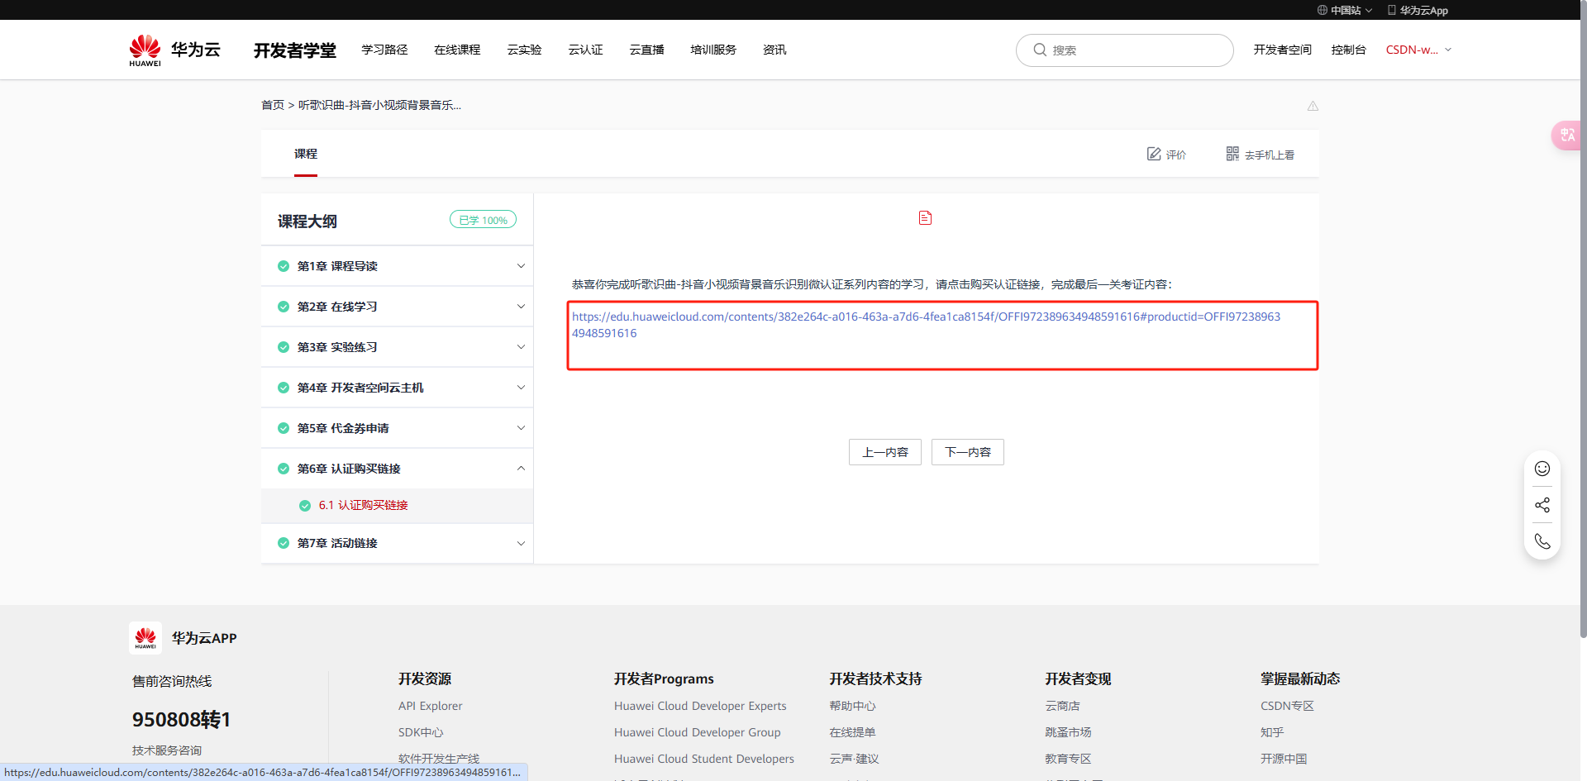
Task: Click the QR code view-on-phone icon
Action: [1232, 154]
